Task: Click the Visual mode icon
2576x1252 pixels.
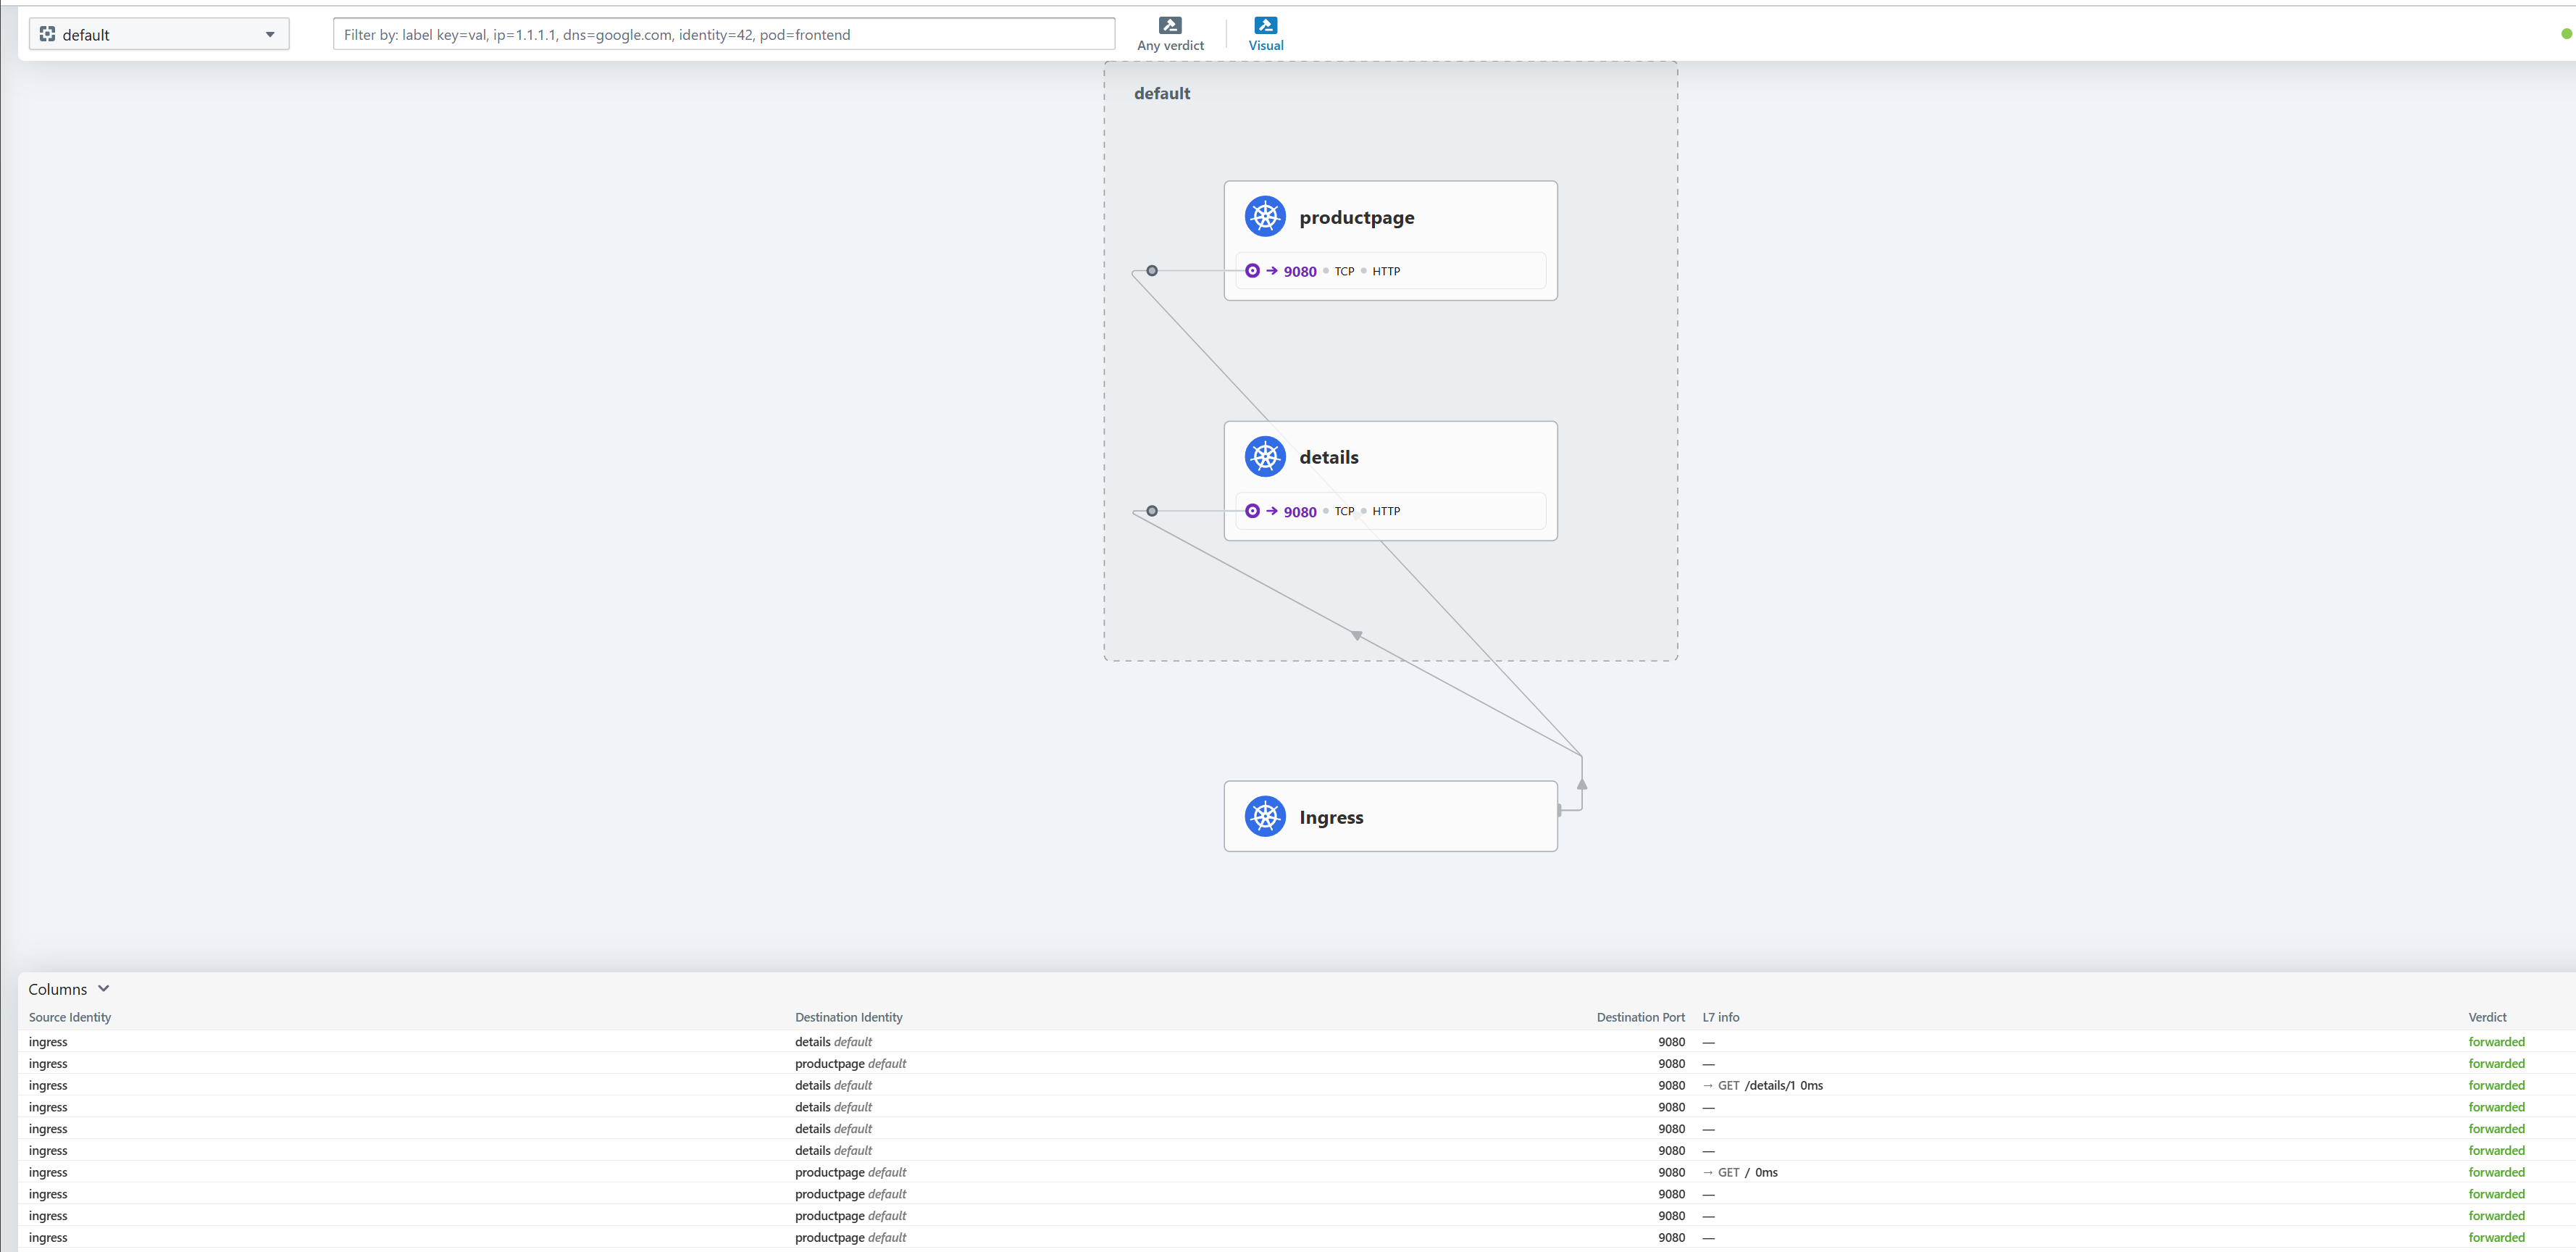Action: (x=1265, y=25)
